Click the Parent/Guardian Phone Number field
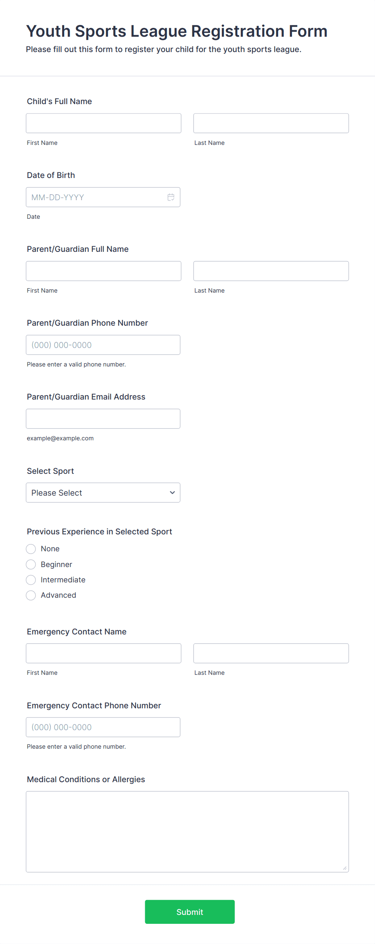 [x=103, y=345]
